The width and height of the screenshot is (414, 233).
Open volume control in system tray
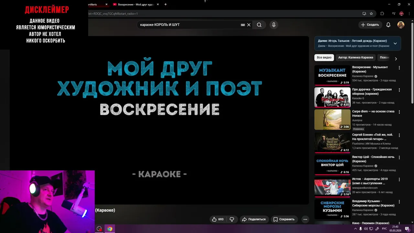tap(366, 229)
